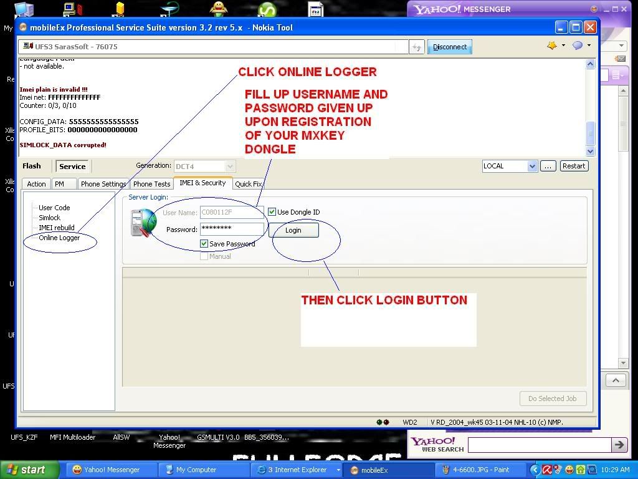This screenshot has width=638, height=479.
Task: Click Yahoo Messenger window scroll down arrow
Action: pos(623,362)
